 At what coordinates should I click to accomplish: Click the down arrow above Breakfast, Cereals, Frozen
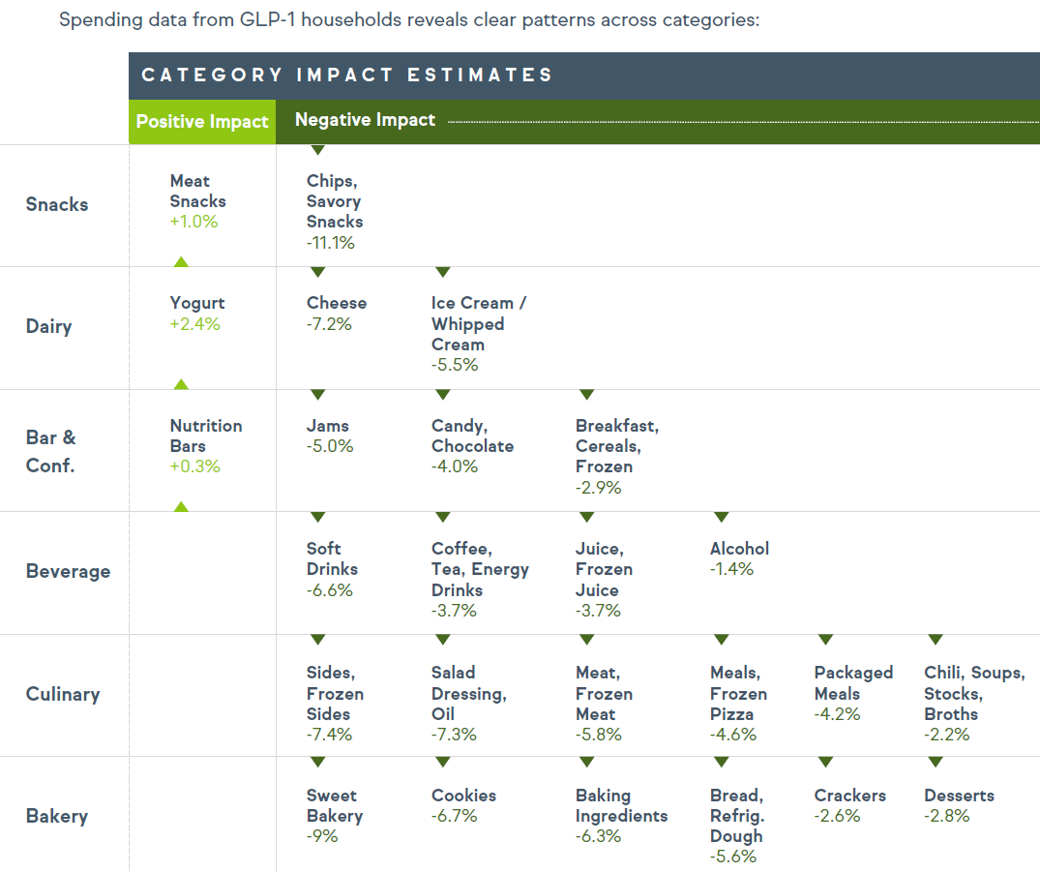[x=586, y=395]
